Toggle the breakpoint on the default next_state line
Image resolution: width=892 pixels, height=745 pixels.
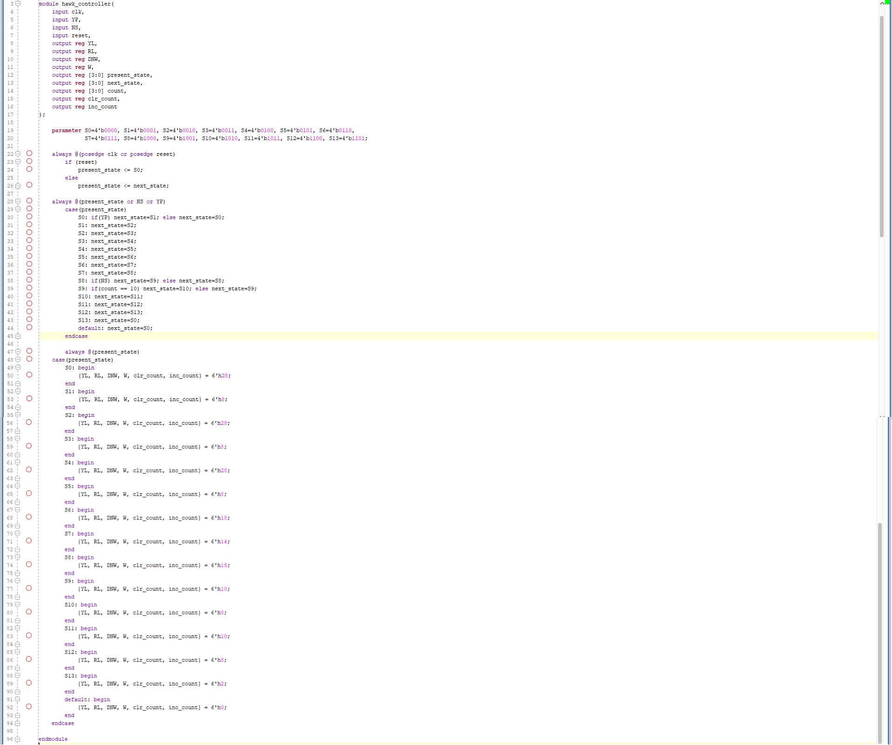29,328
